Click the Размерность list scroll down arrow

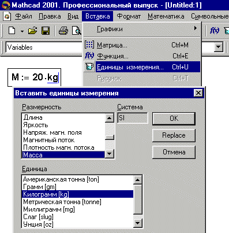pos(110,154)
